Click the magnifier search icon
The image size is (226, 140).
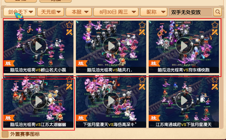pos(217,12)
